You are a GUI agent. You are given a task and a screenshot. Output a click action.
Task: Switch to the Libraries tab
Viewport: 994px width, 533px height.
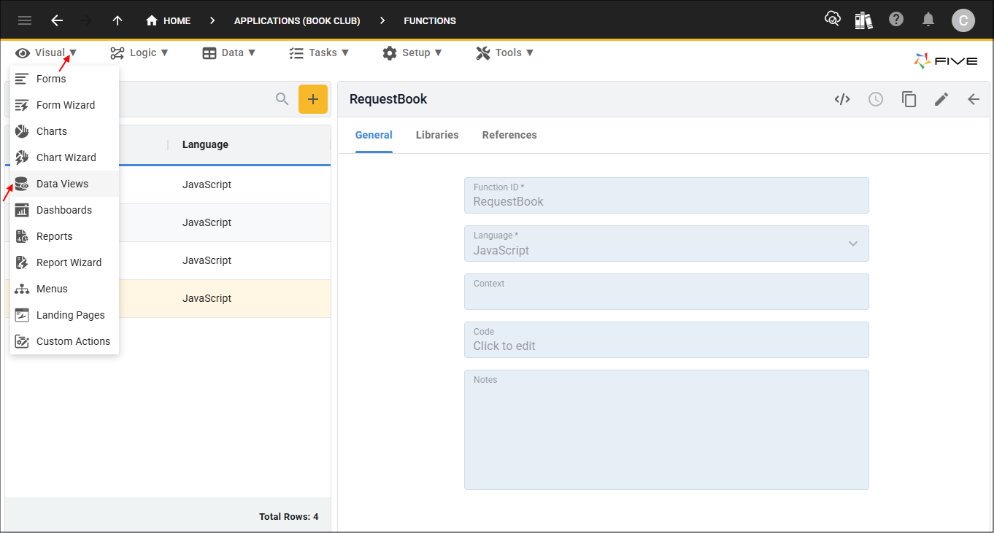coord(436,135)
